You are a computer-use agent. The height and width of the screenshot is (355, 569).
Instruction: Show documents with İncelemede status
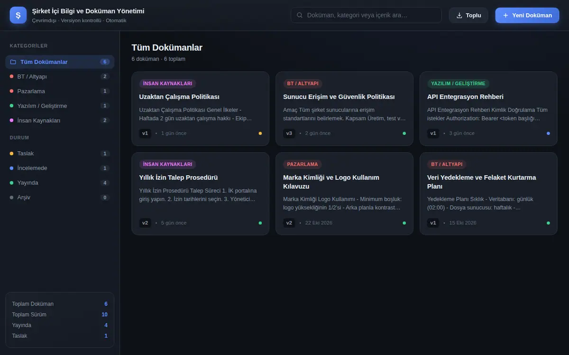coord(60,168)
